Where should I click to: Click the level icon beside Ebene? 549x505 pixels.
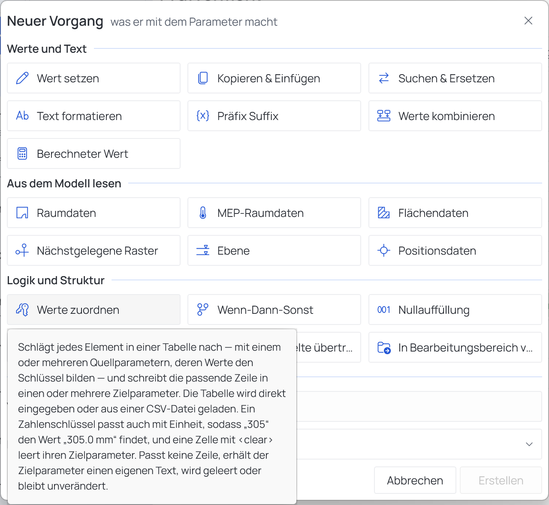click(x=203, y=250)
